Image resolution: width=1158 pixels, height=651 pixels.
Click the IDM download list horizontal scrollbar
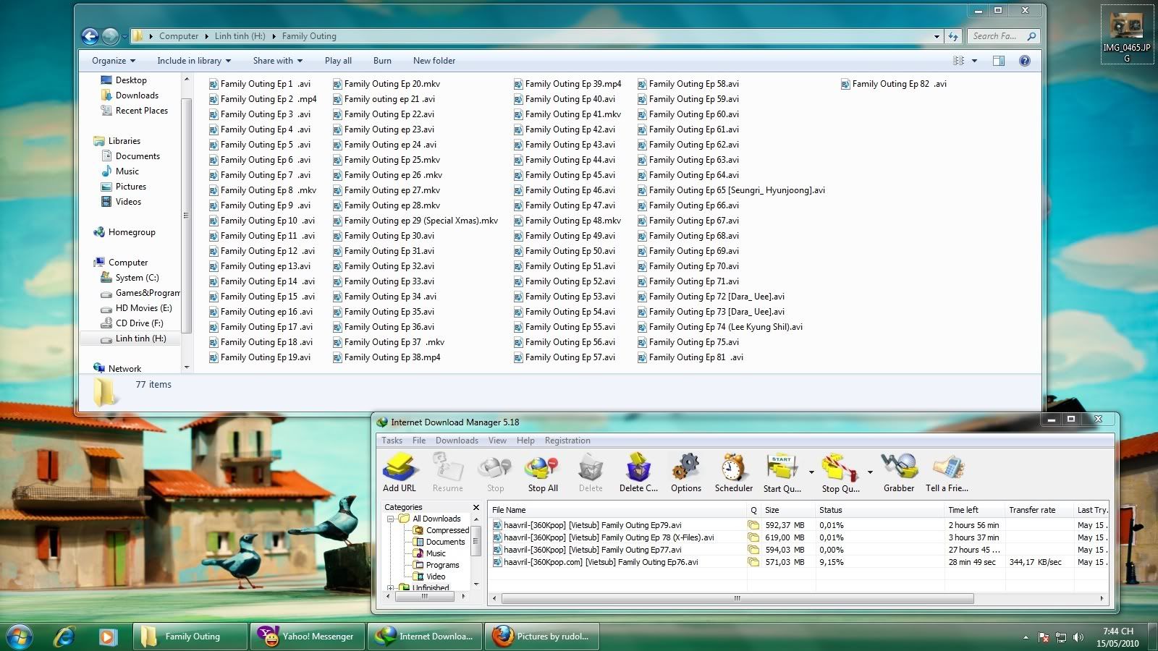737,598
